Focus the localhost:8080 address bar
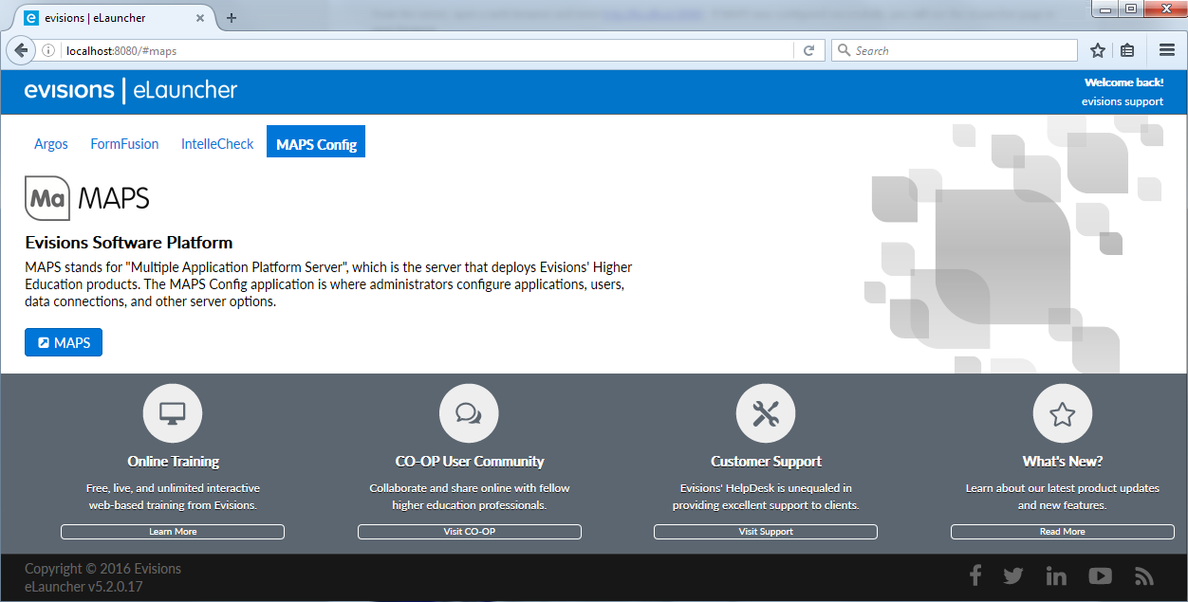The height and width of the screenshot is (602, 1188). point(427,50)
